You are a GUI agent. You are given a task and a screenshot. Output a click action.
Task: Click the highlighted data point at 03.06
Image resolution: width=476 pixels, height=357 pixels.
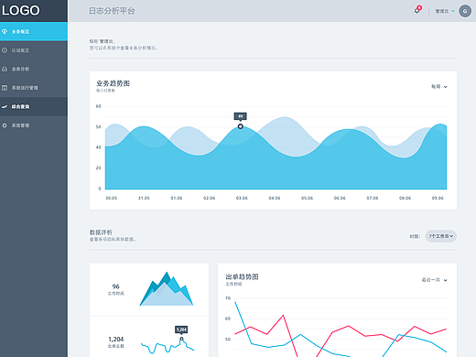click(x=241, y=126)
